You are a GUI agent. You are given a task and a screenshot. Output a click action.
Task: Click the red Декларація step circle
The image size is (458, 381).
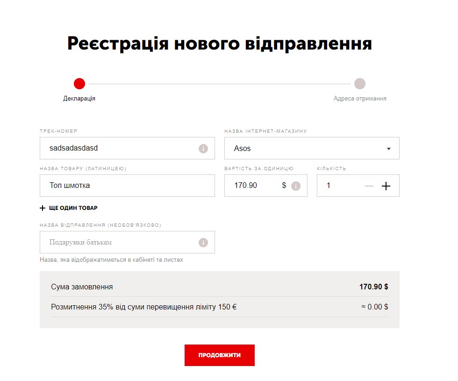click(79, 84)
